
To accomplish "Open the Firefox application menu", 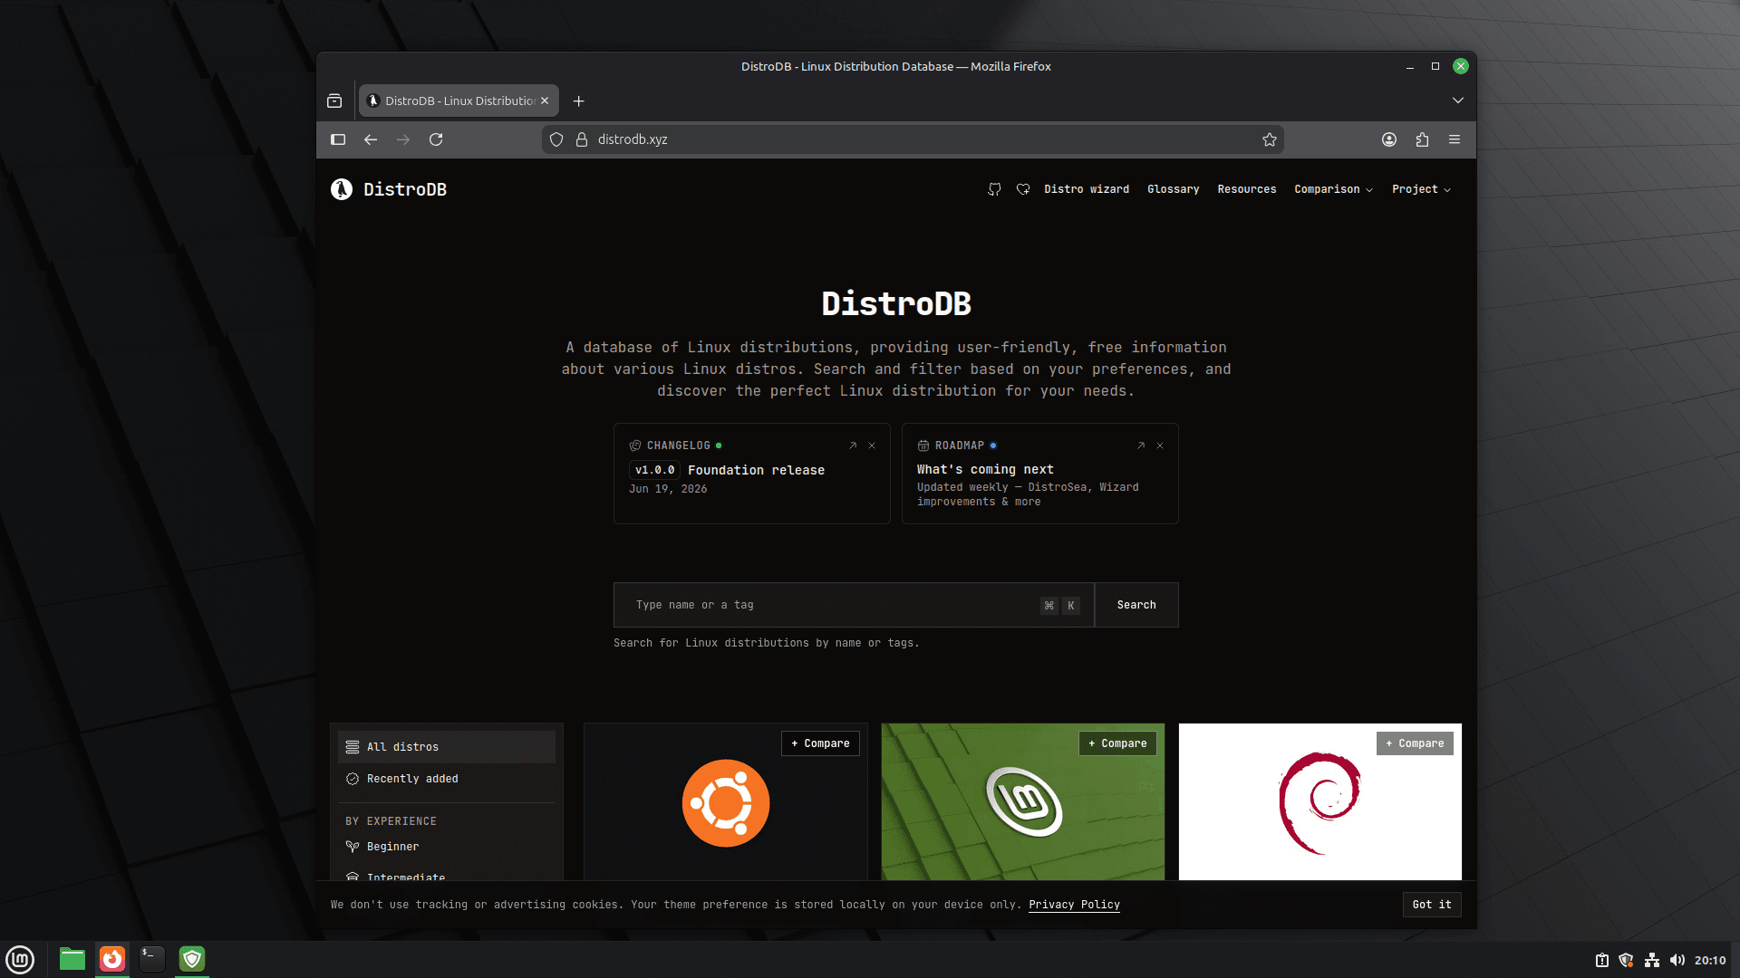I will click(1455, 139).
